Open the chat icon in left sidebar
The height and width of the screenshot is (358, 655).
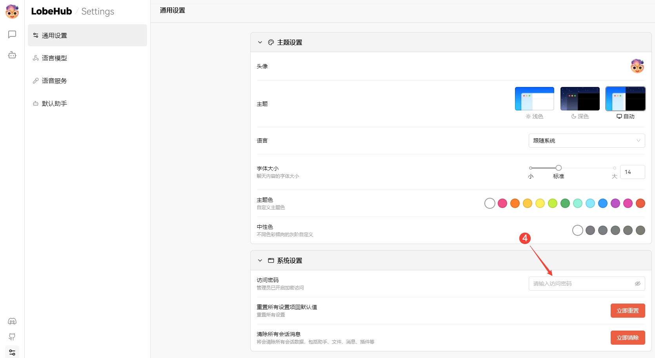point(12,34)
